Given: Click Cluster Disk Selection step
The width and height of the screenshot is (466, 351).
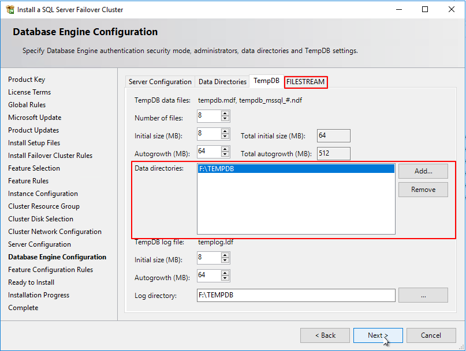Looking at the screenshot, I should point(40,219).
